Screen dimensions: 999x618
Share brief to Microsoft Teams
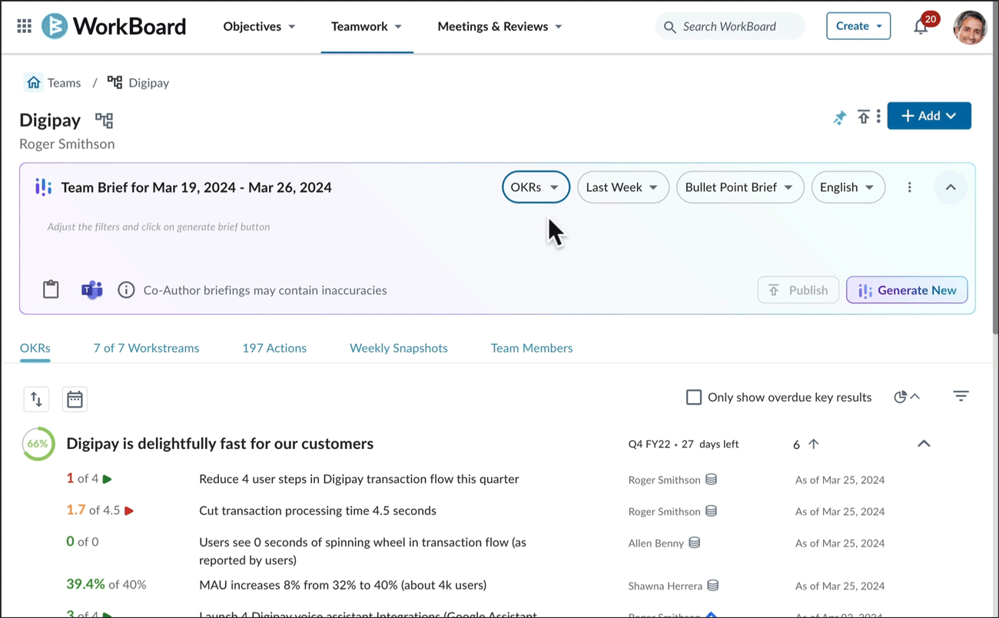92,290
